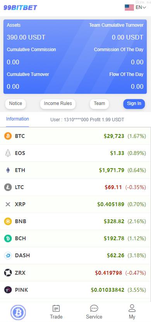Select the ETH coin icon
Screen dimensions: 151x322
click(x=8, y=170)
